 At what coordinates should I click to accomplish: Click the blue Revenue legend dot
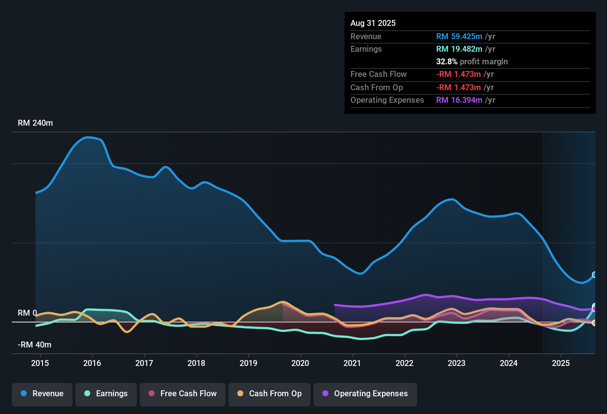[23, 394]
